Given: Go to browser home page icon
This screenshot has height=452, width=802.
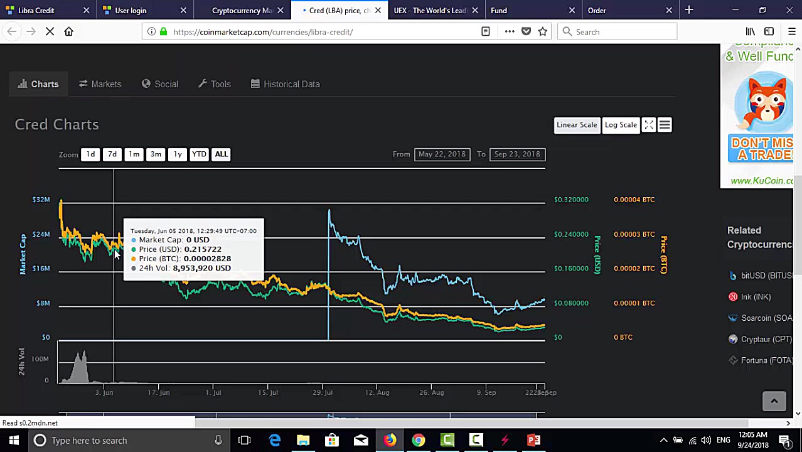Looking at the screenshot, I should coord(68,31).
